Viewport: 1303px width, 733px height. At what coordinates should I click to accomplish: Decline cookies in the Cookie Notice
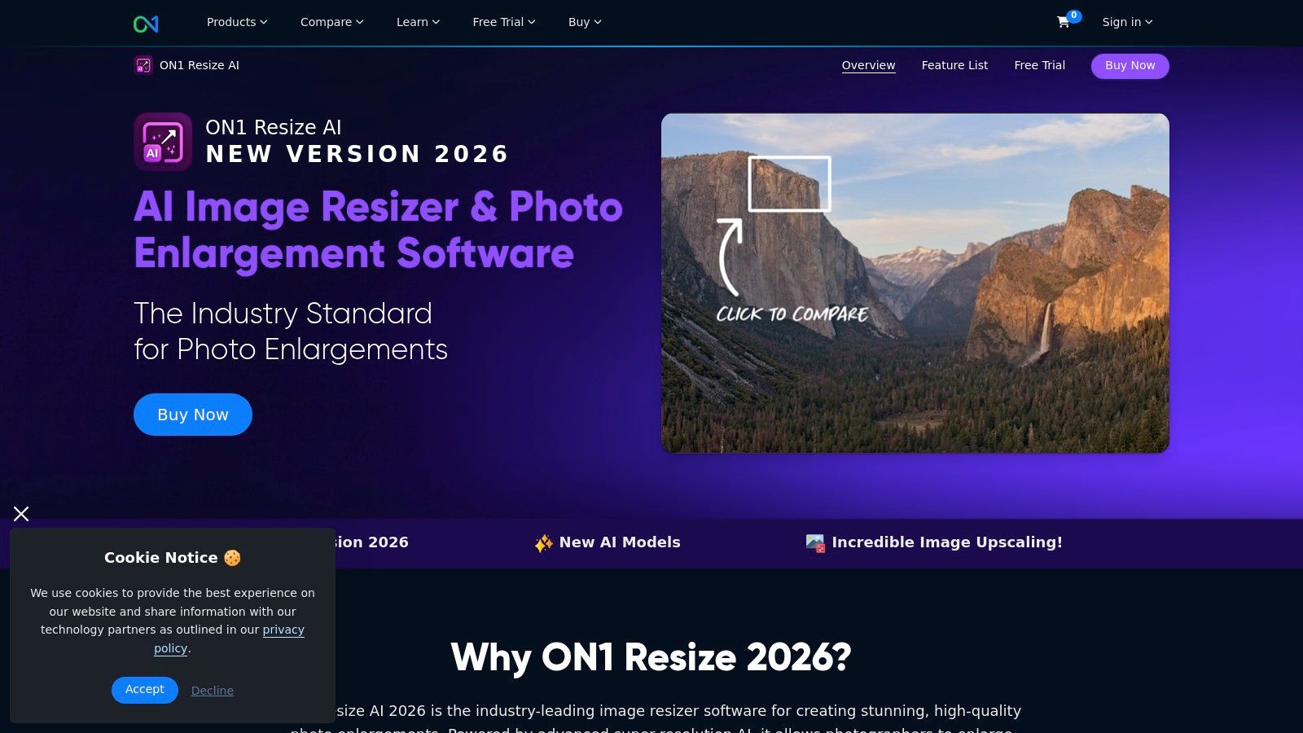[x=212, y=690]
